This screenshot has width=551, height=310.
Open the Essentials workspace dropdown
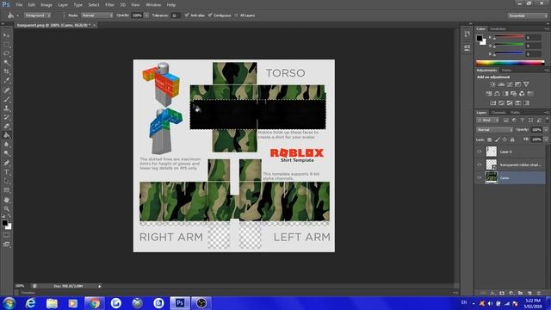tap(528, 15)
